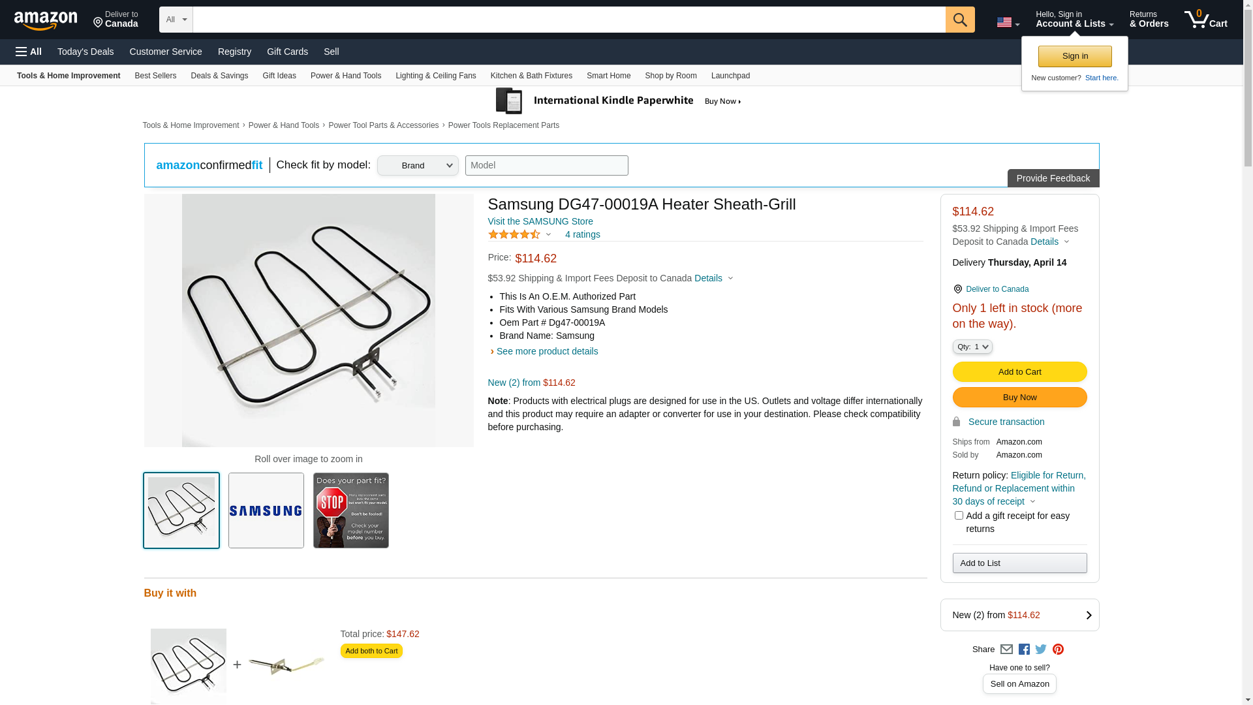Expand the star ratings popover arrow
Viewport: 1253px width, 705px height.
click(x=548, y=234)
